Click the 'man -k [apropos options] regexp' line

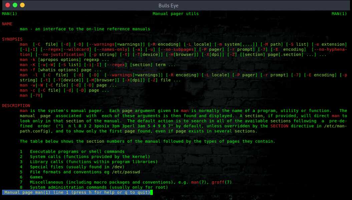(x=64, y=60)
